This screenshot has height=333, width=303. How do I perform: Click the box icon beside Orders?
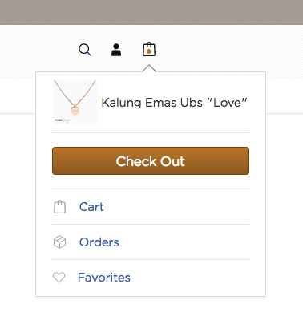(x=59, y=242)
